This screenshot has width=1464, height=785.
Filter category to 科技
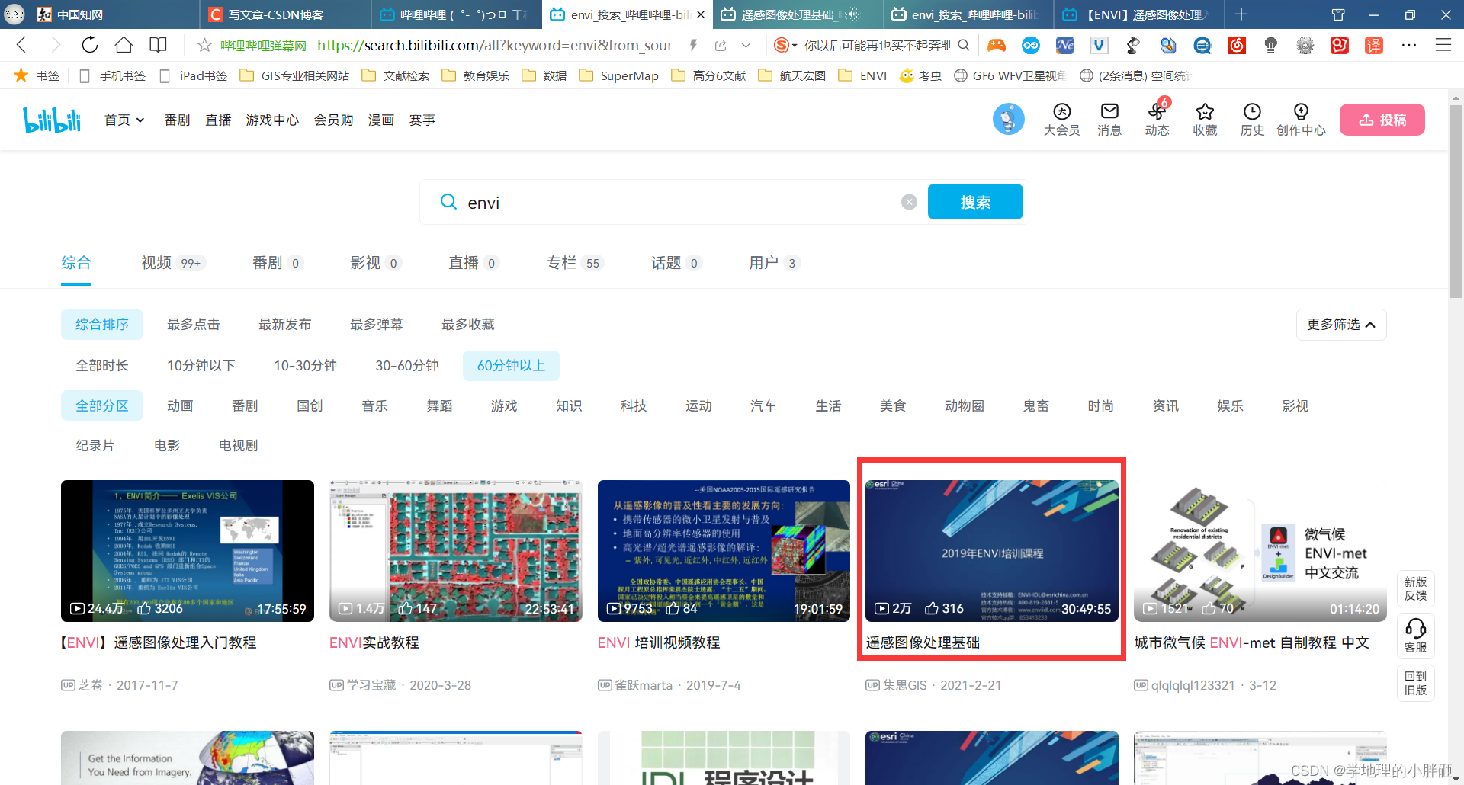634,406
